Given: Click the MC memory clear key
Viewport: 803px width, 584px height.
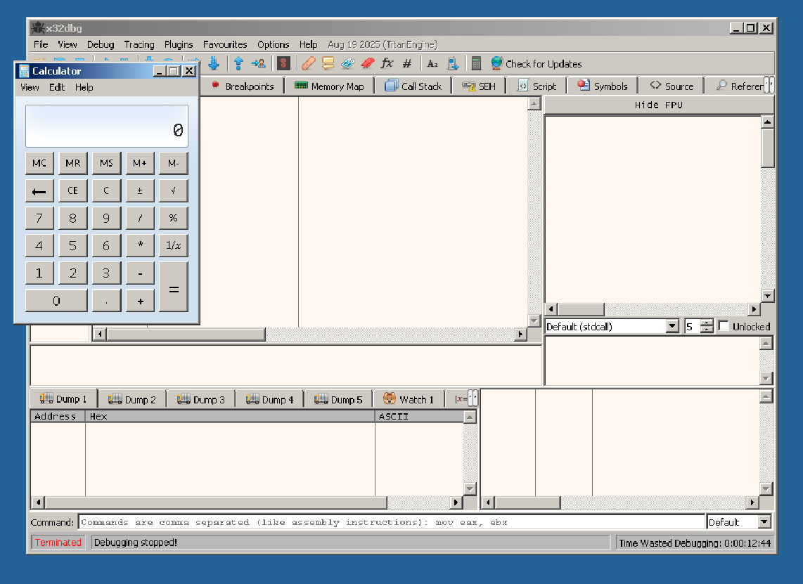Looking at the screenshot, I should click(x=39, y=163).
